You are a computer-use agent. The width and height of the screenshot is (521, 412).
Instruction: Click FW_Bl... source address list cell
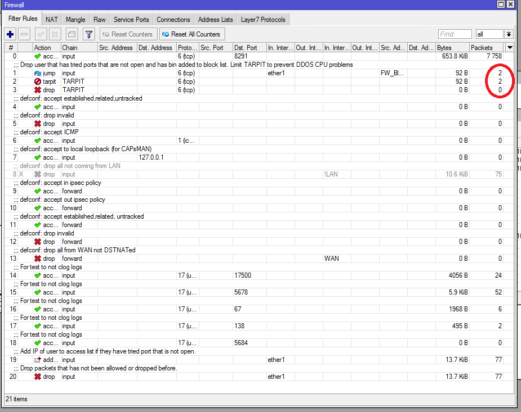(x=393, y=73)
